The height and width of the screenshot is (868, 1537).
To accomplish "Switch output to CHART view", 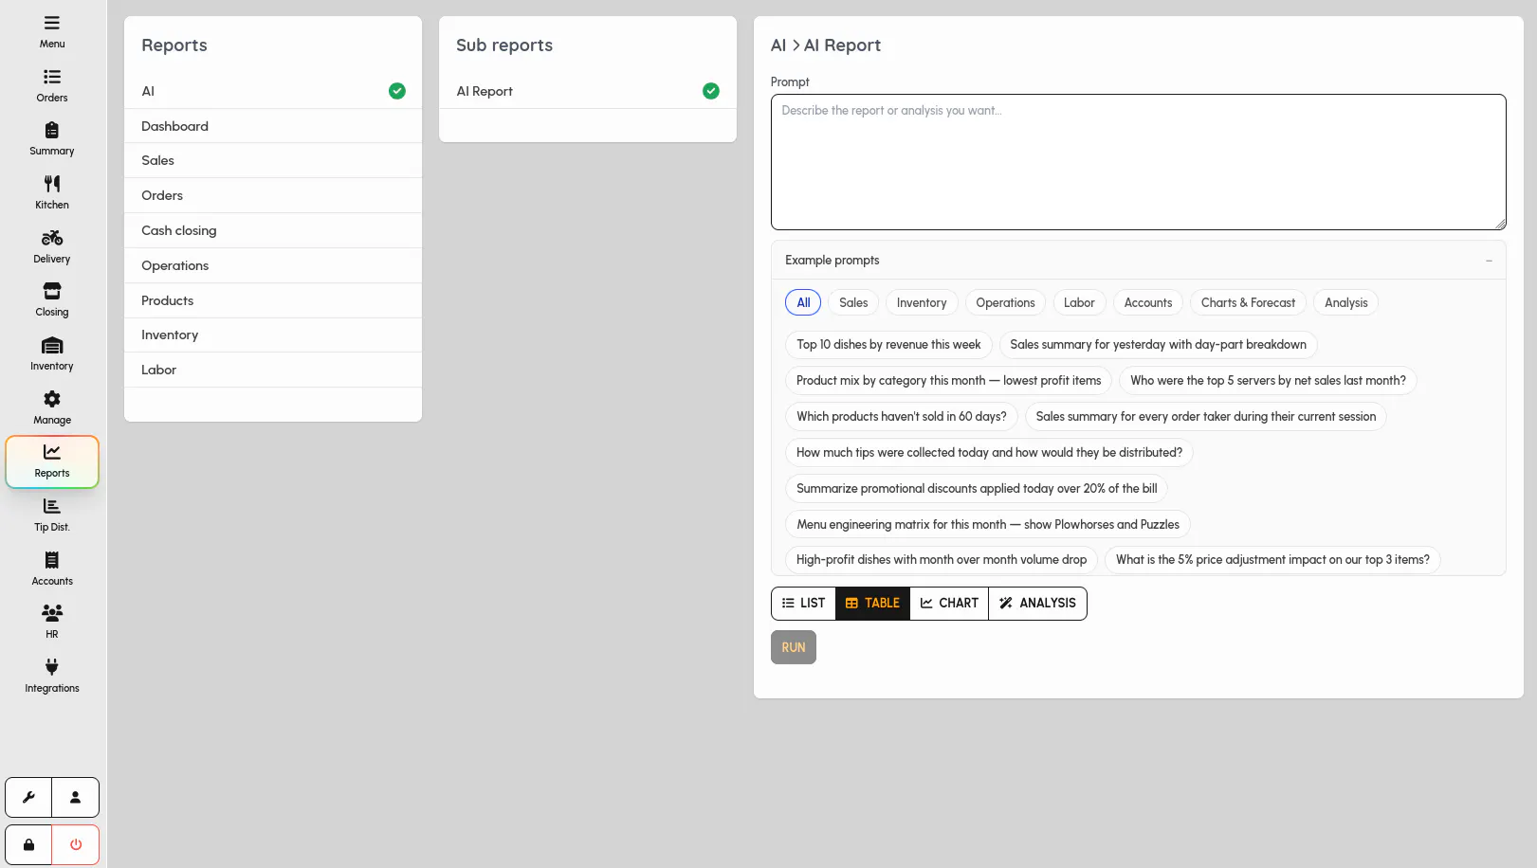I will 949,603.
